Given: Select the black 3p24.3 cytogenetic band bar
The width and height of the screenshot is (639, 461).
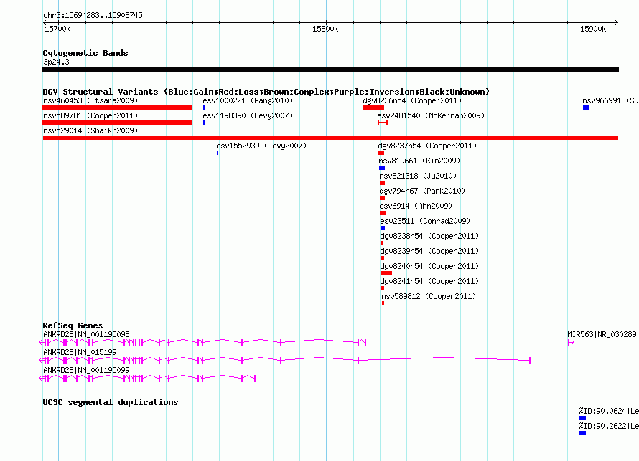Looking at the screenshot, I should coord(330,70).
